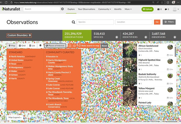Open the Filters panel

(169, 22)
